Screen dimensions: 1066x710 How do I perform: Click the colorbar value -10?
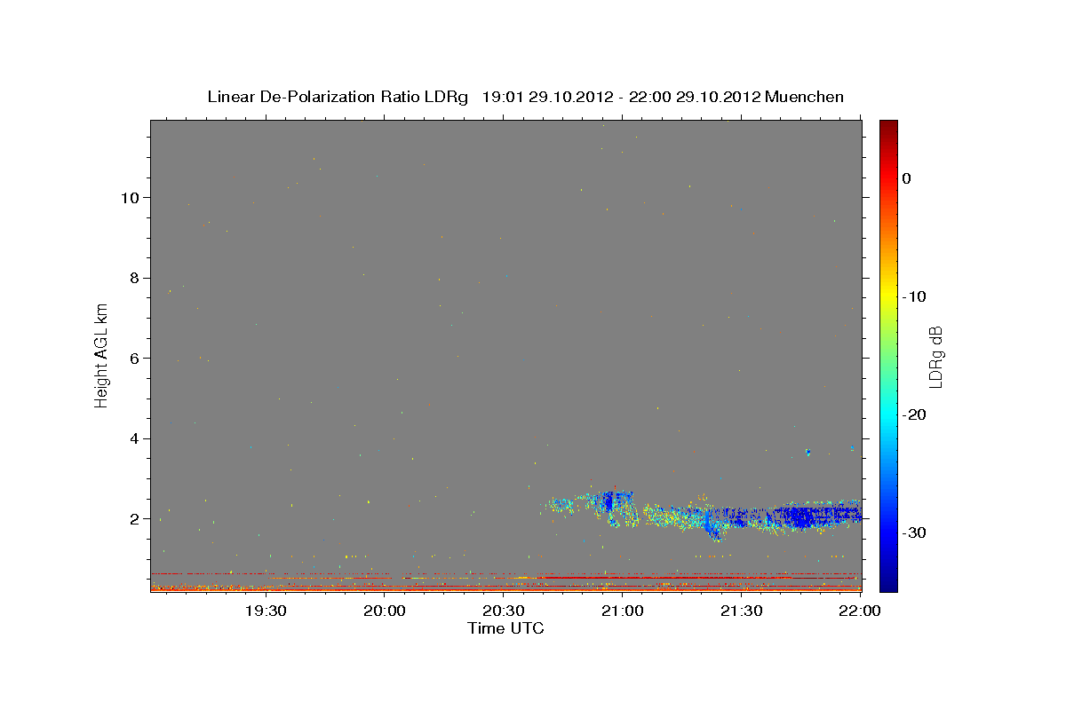913,296
